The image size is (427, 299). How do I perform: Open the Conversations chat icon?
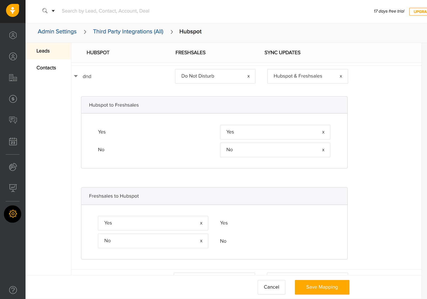tap(13, 120)
